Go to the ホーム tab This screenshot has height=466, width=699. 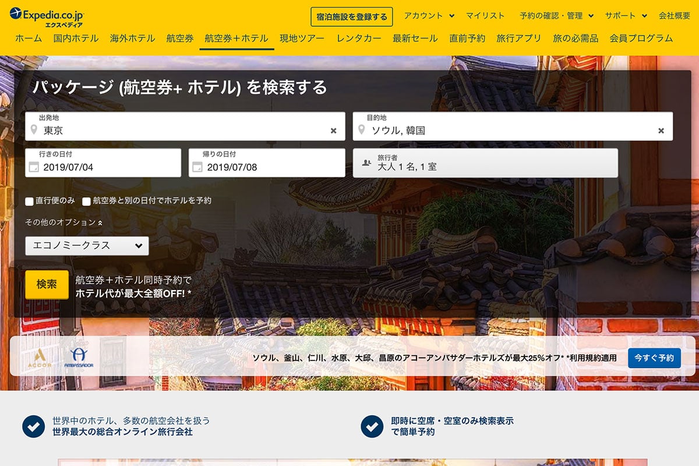point(29,38)
